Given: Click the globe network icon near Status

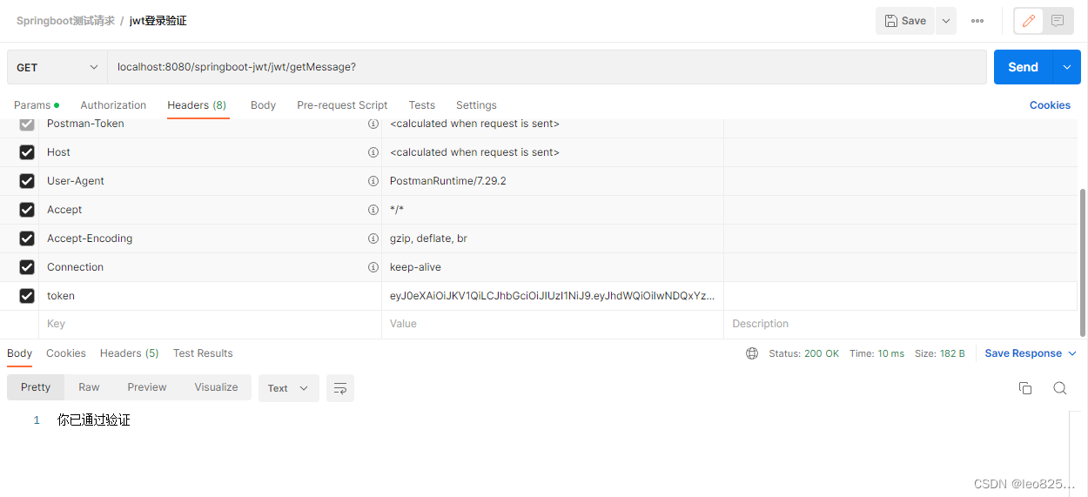Looking at the screenshot, I should click(752, 353).
